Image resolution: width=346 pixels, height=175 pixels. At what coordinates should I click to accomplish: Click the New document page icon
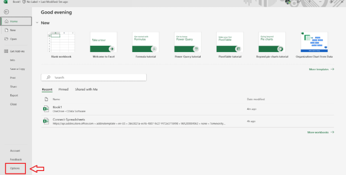coord(6,30)
